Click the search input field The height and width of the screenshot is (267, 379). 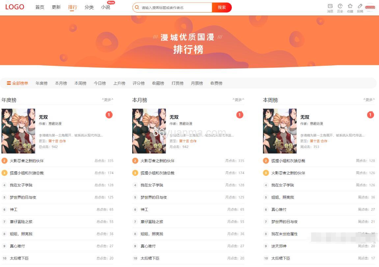tap(175, 7)
